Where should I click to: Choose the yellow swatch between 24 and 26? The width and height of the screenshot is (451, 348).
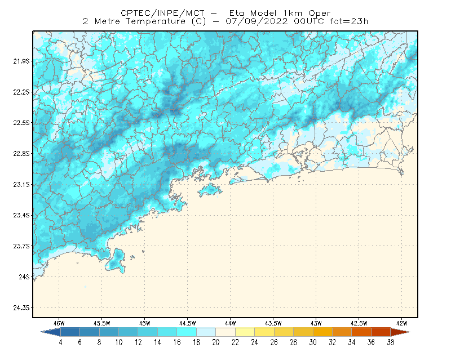pos(264,332)
